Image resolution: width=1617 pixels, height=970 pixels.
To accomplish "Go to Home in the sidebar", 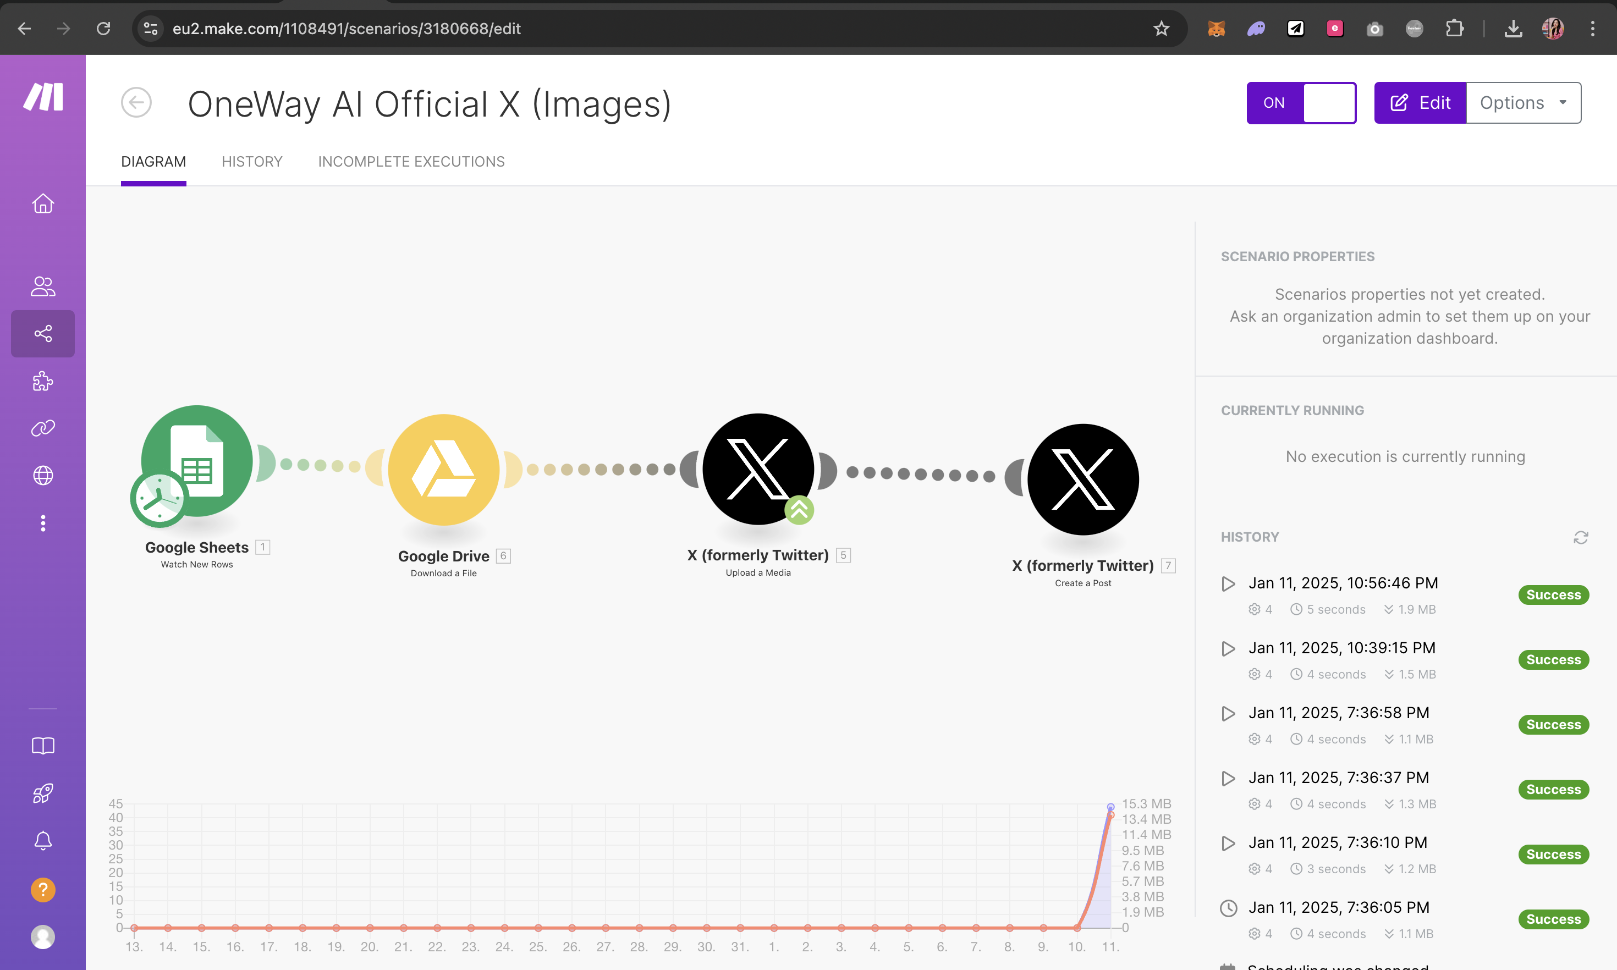I will [x=43, y=203].
